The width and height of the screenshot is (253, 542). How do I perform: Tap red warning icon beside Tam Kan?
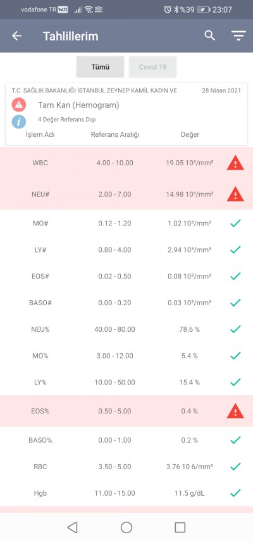(19, 104)
